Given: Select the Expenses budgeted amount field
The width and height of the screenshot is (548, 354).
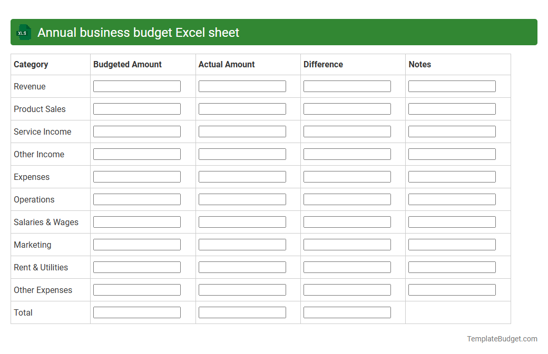Looking at the screenshot, I should [136, 176].
